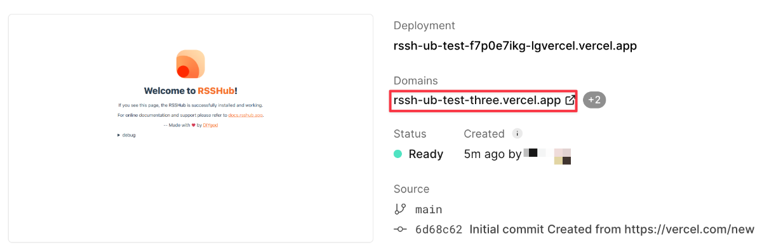Image resolution: width=762 pixels, height=252 pixels.
Task: Click the git branch icon under Source
Action: point(400,209)
